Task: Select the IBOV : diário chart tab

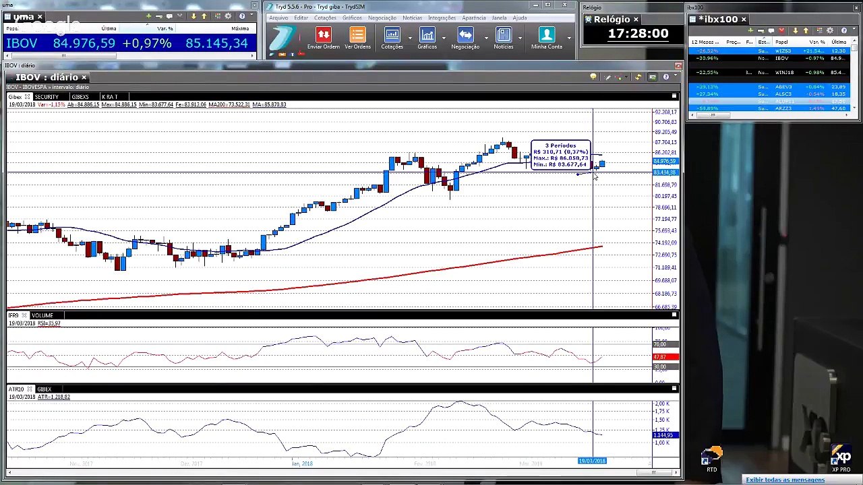Action: pos(47,77)
